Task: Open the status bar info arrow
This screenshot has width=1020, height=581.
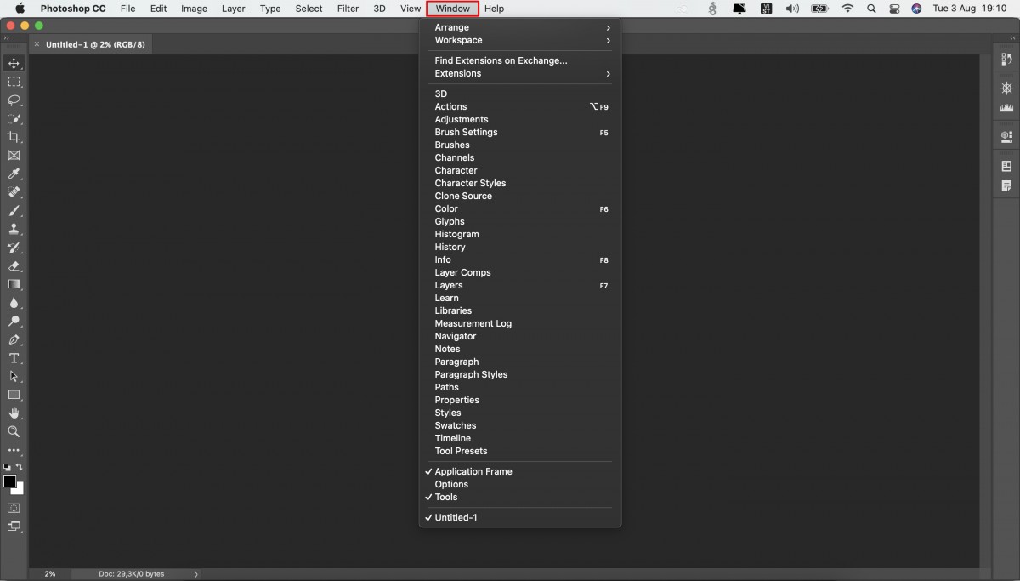Action: (196, 574)
